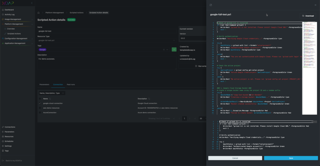Go to page 1 of connections
The image size is (320, 166).
tap(184, 118)
